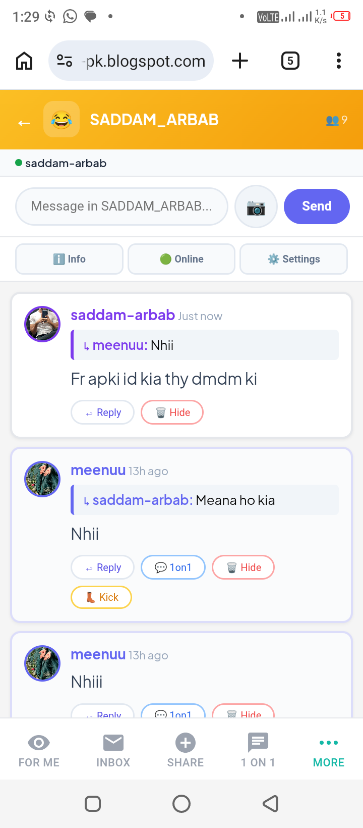This screenshot has height=828, width=363.
Task: Tap the back arrow in the orange header
Action: (24, 123)
